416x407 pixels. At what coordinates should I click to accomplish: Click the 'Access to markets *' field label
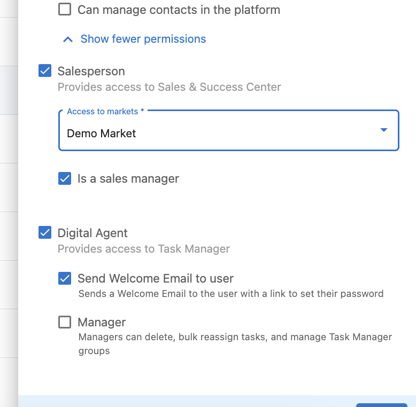click(105, 111)
